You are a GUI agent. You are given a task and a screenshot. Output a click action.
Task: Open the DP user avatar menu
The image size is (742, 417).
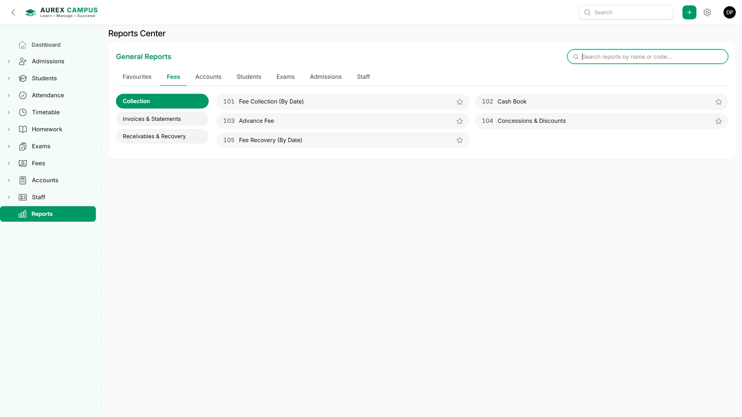729,12
